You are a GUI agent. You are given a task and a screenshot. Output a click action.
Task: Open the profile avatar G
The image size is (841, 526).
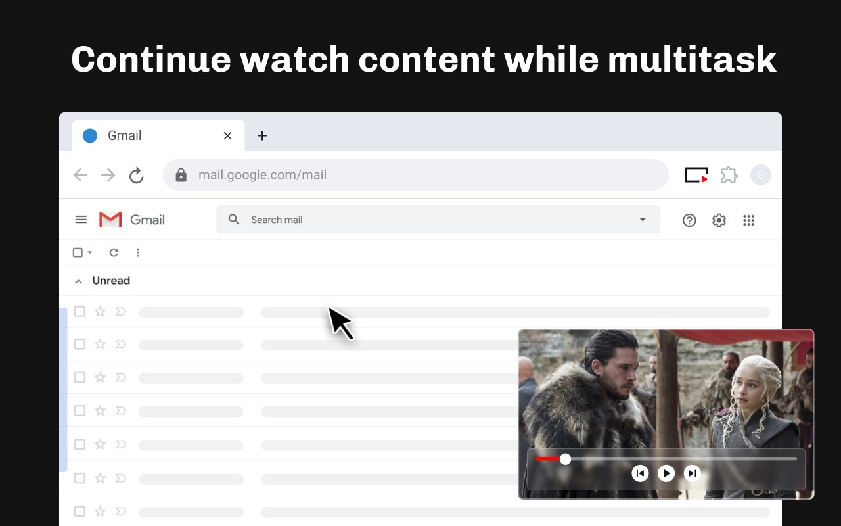click(761, 175)
